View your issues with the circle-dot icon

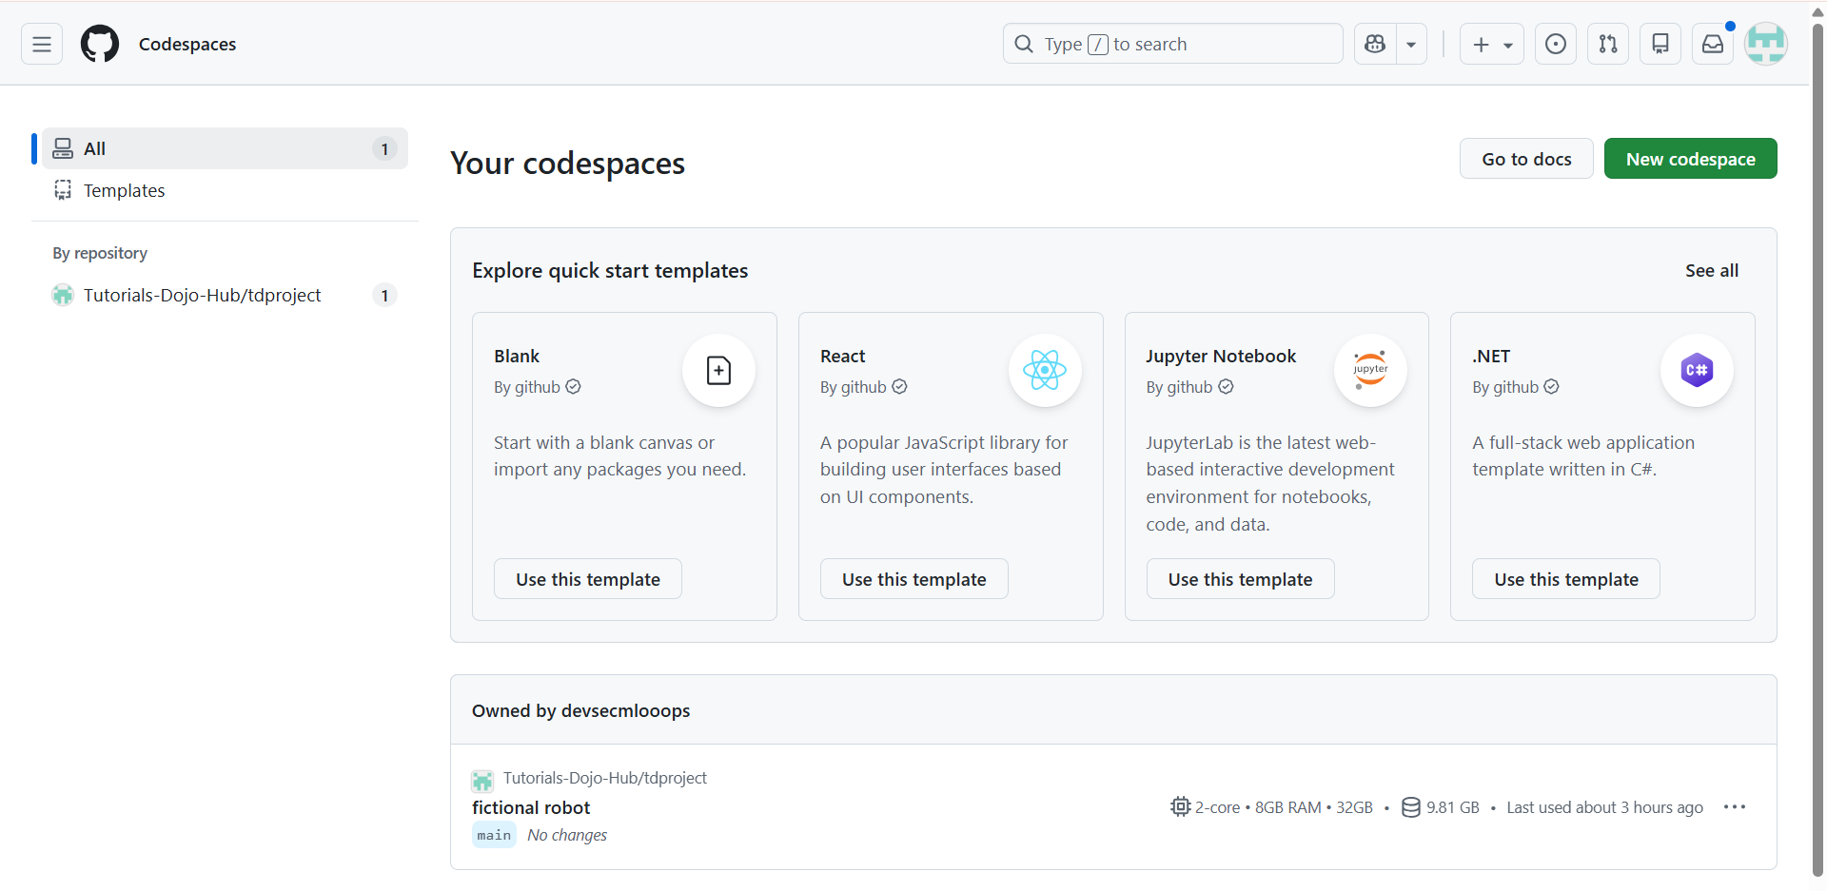pos(1555,44)
